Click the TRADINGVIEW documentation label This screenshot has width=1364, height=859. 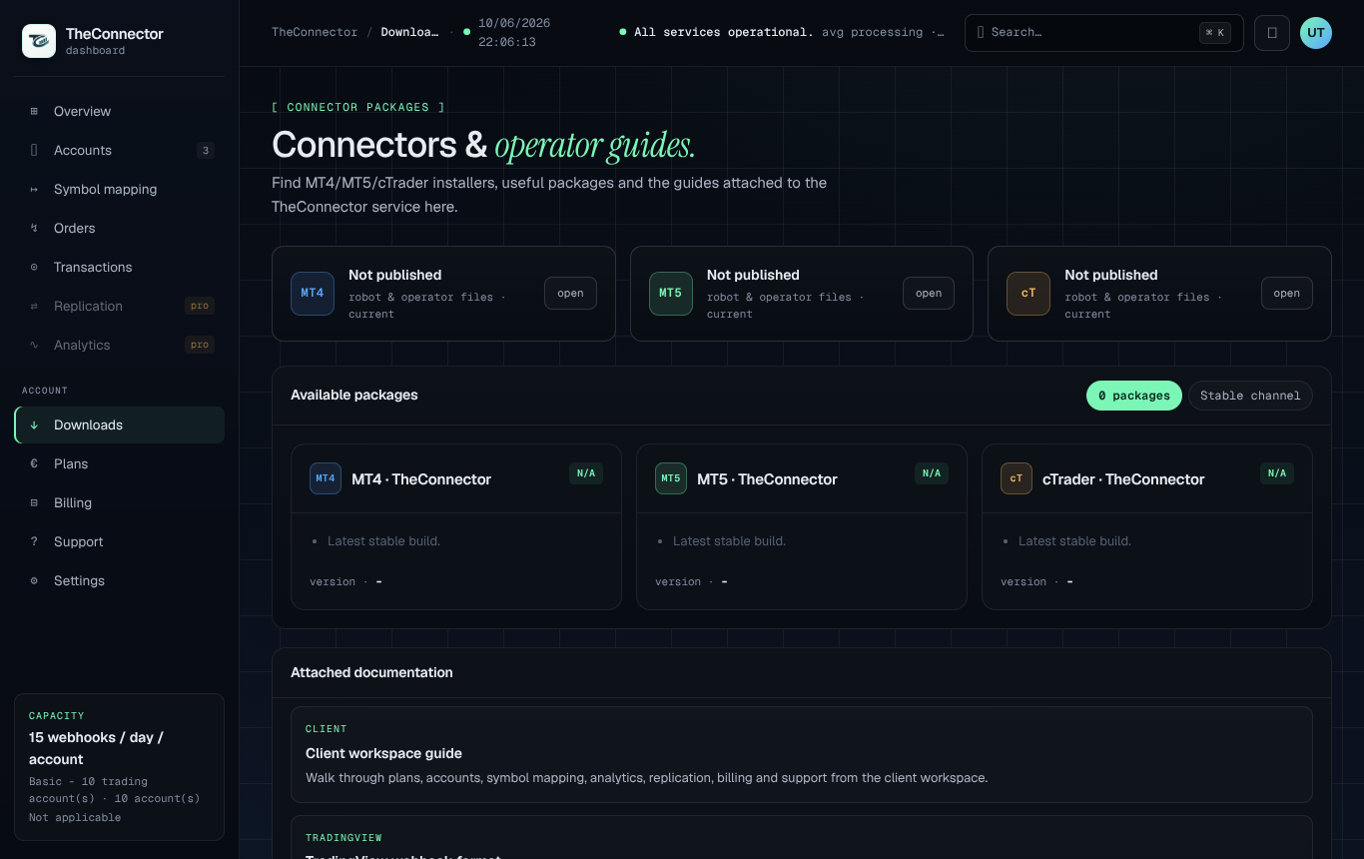tap(343, 838)
